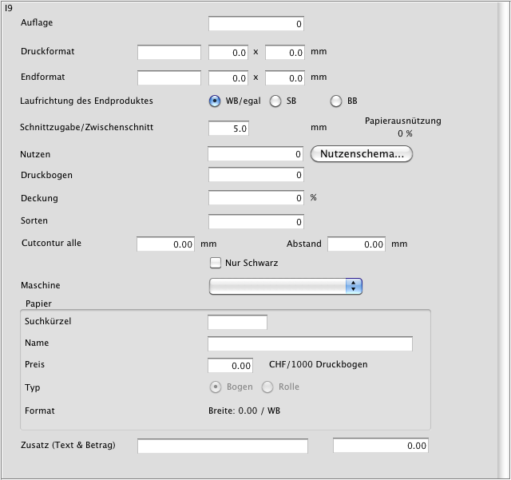Click the Zusatz text entry field
The image size is (511, 480).
coord(222,446)
